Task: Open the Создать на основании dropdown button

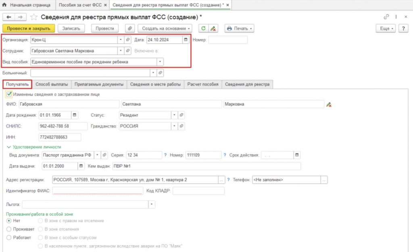Action: coord(165,29)
